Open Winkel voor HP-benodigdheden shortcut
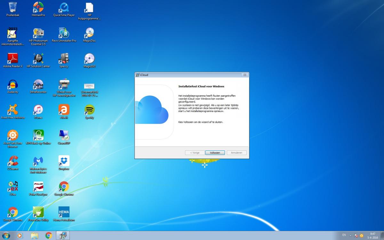 [64, 88]
